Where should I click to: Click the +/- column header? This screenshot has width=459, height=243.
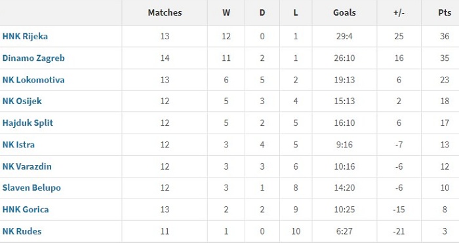pyautogui.click(x=399, y=13)
